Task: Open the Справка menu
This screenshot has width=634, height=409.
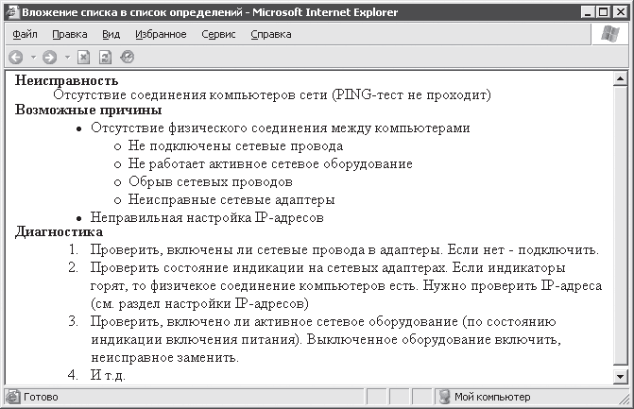Action: 271,34
